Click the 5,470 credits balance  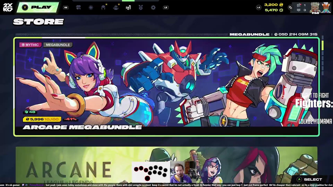(x=271, y=10)
